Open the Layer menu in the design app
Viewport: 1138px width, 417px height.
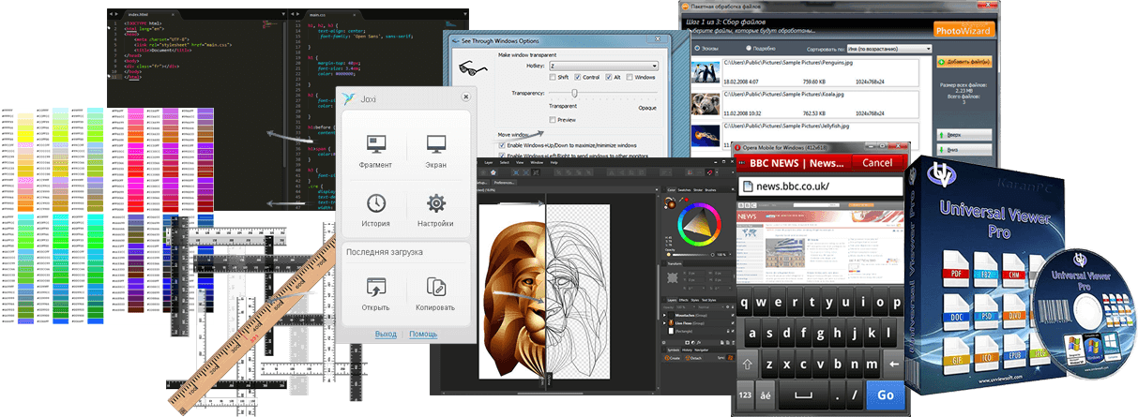click(490, 163)
